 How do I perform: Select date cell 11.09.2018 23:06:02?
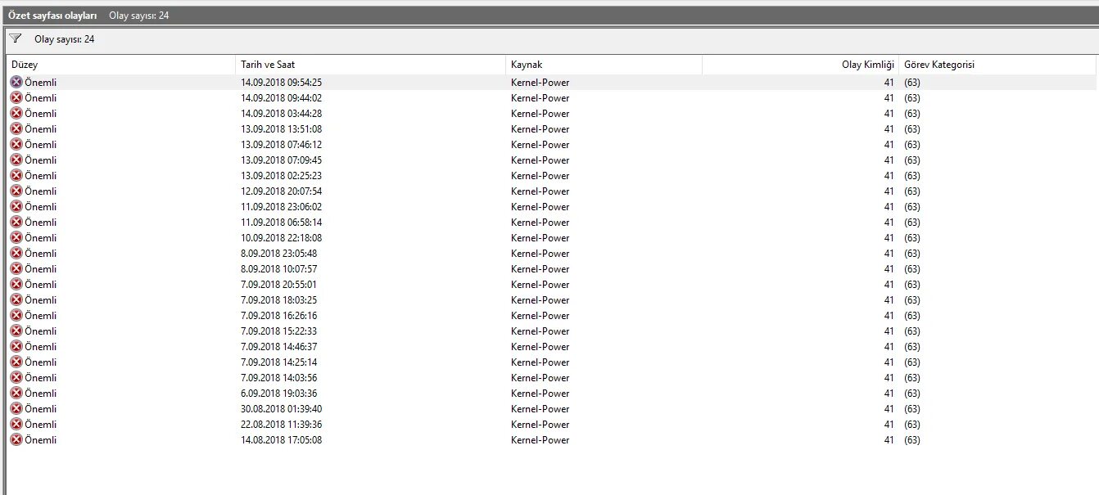coord(281,206)
